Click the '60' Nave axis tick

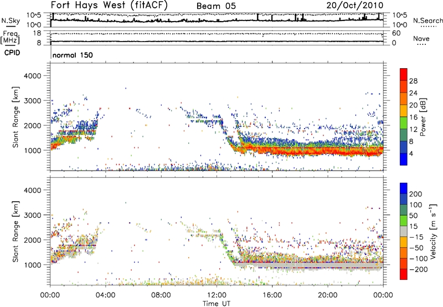tap(396, 33)
